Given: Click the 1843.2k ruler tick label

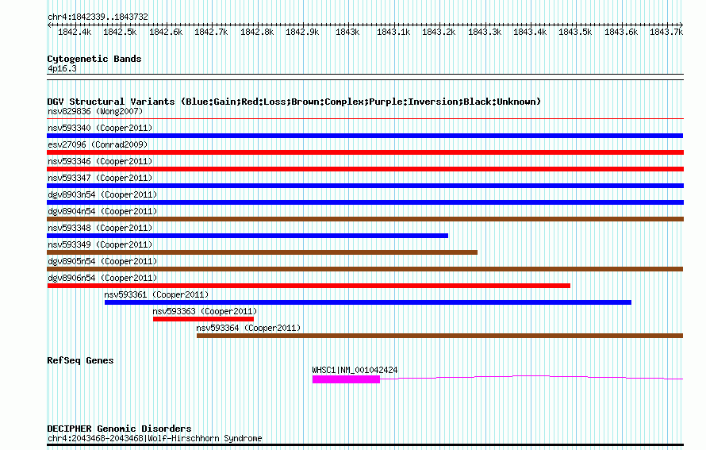Looking at the screenshot, I should click(x=439, y=32).
